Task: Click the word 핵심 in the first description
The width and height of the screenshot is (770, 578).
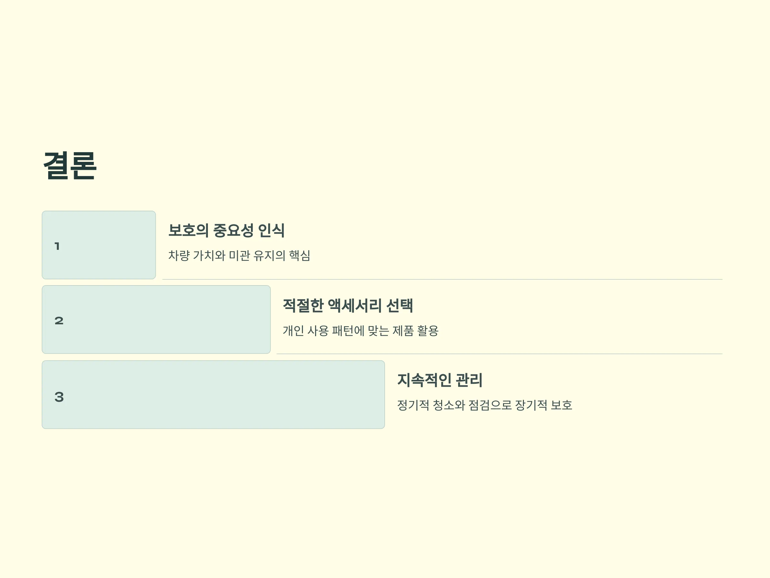Action: [300, 255]
